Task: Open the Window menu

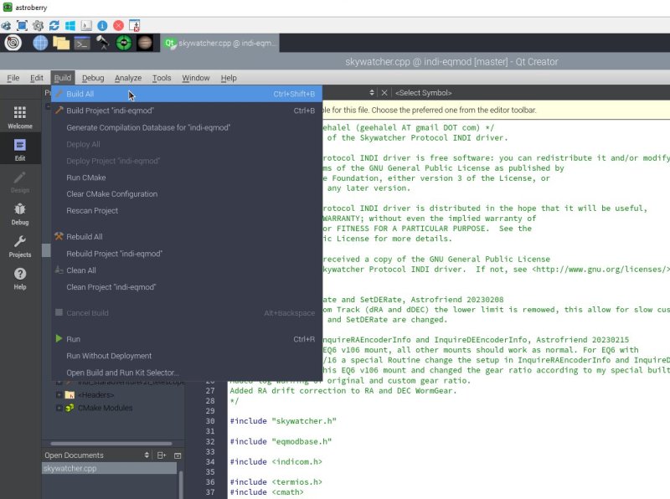Action: [196, 78]
